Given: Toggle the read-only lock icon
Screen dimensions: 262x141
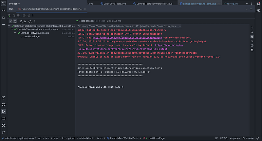Looking at the screenshot, I should pos(258,138).
